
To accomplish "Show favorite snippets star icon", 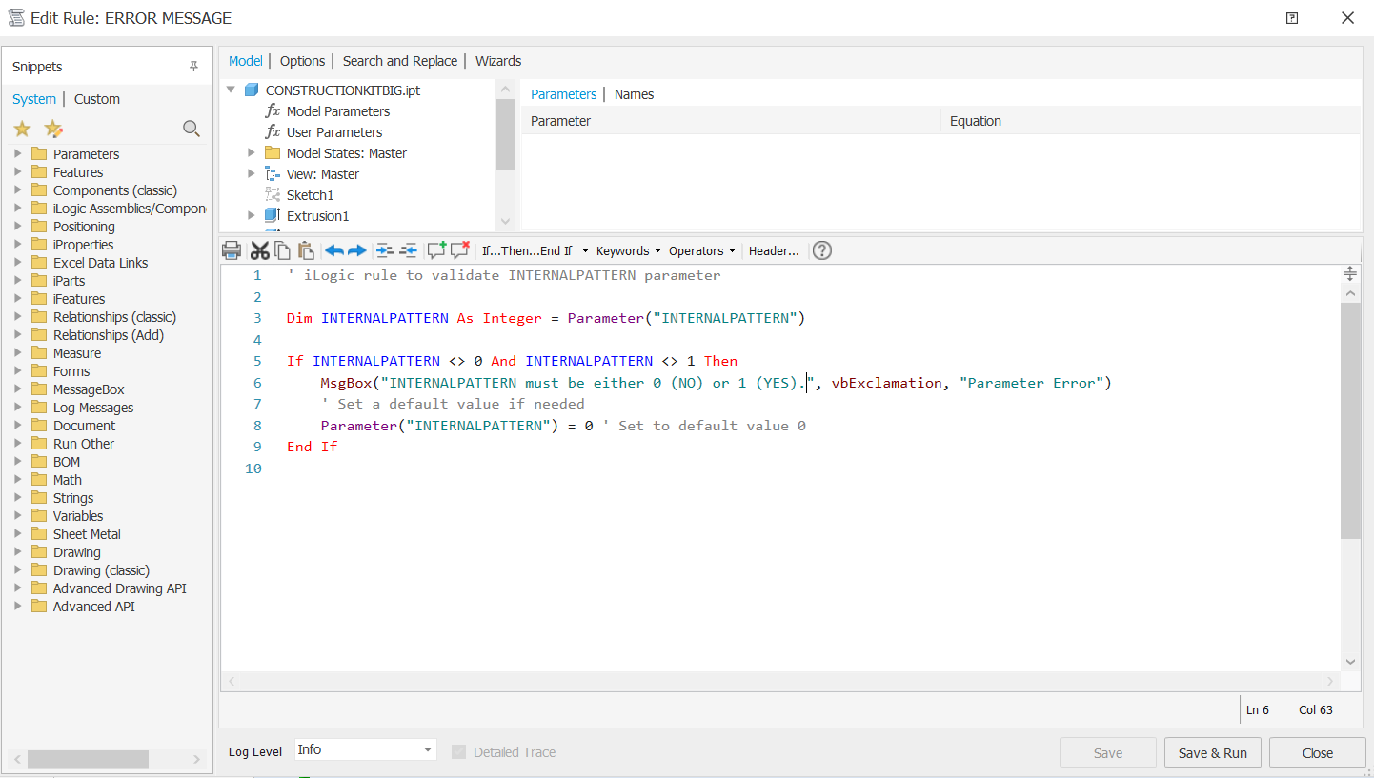I will click(22, 129).
